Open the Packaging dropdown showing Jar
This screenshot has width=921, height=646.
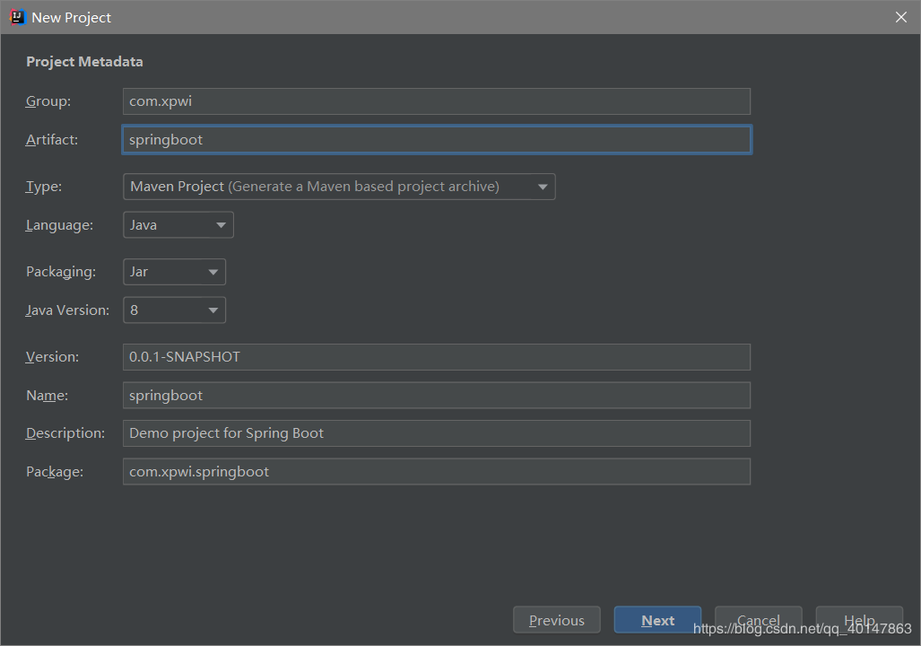pos(174,272)
